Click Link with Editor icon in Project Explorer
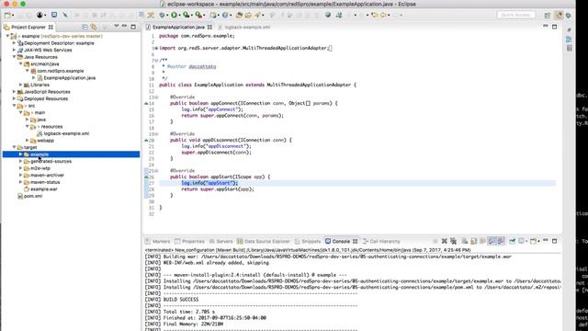This screenshot has height=331, width=588. 94,27
